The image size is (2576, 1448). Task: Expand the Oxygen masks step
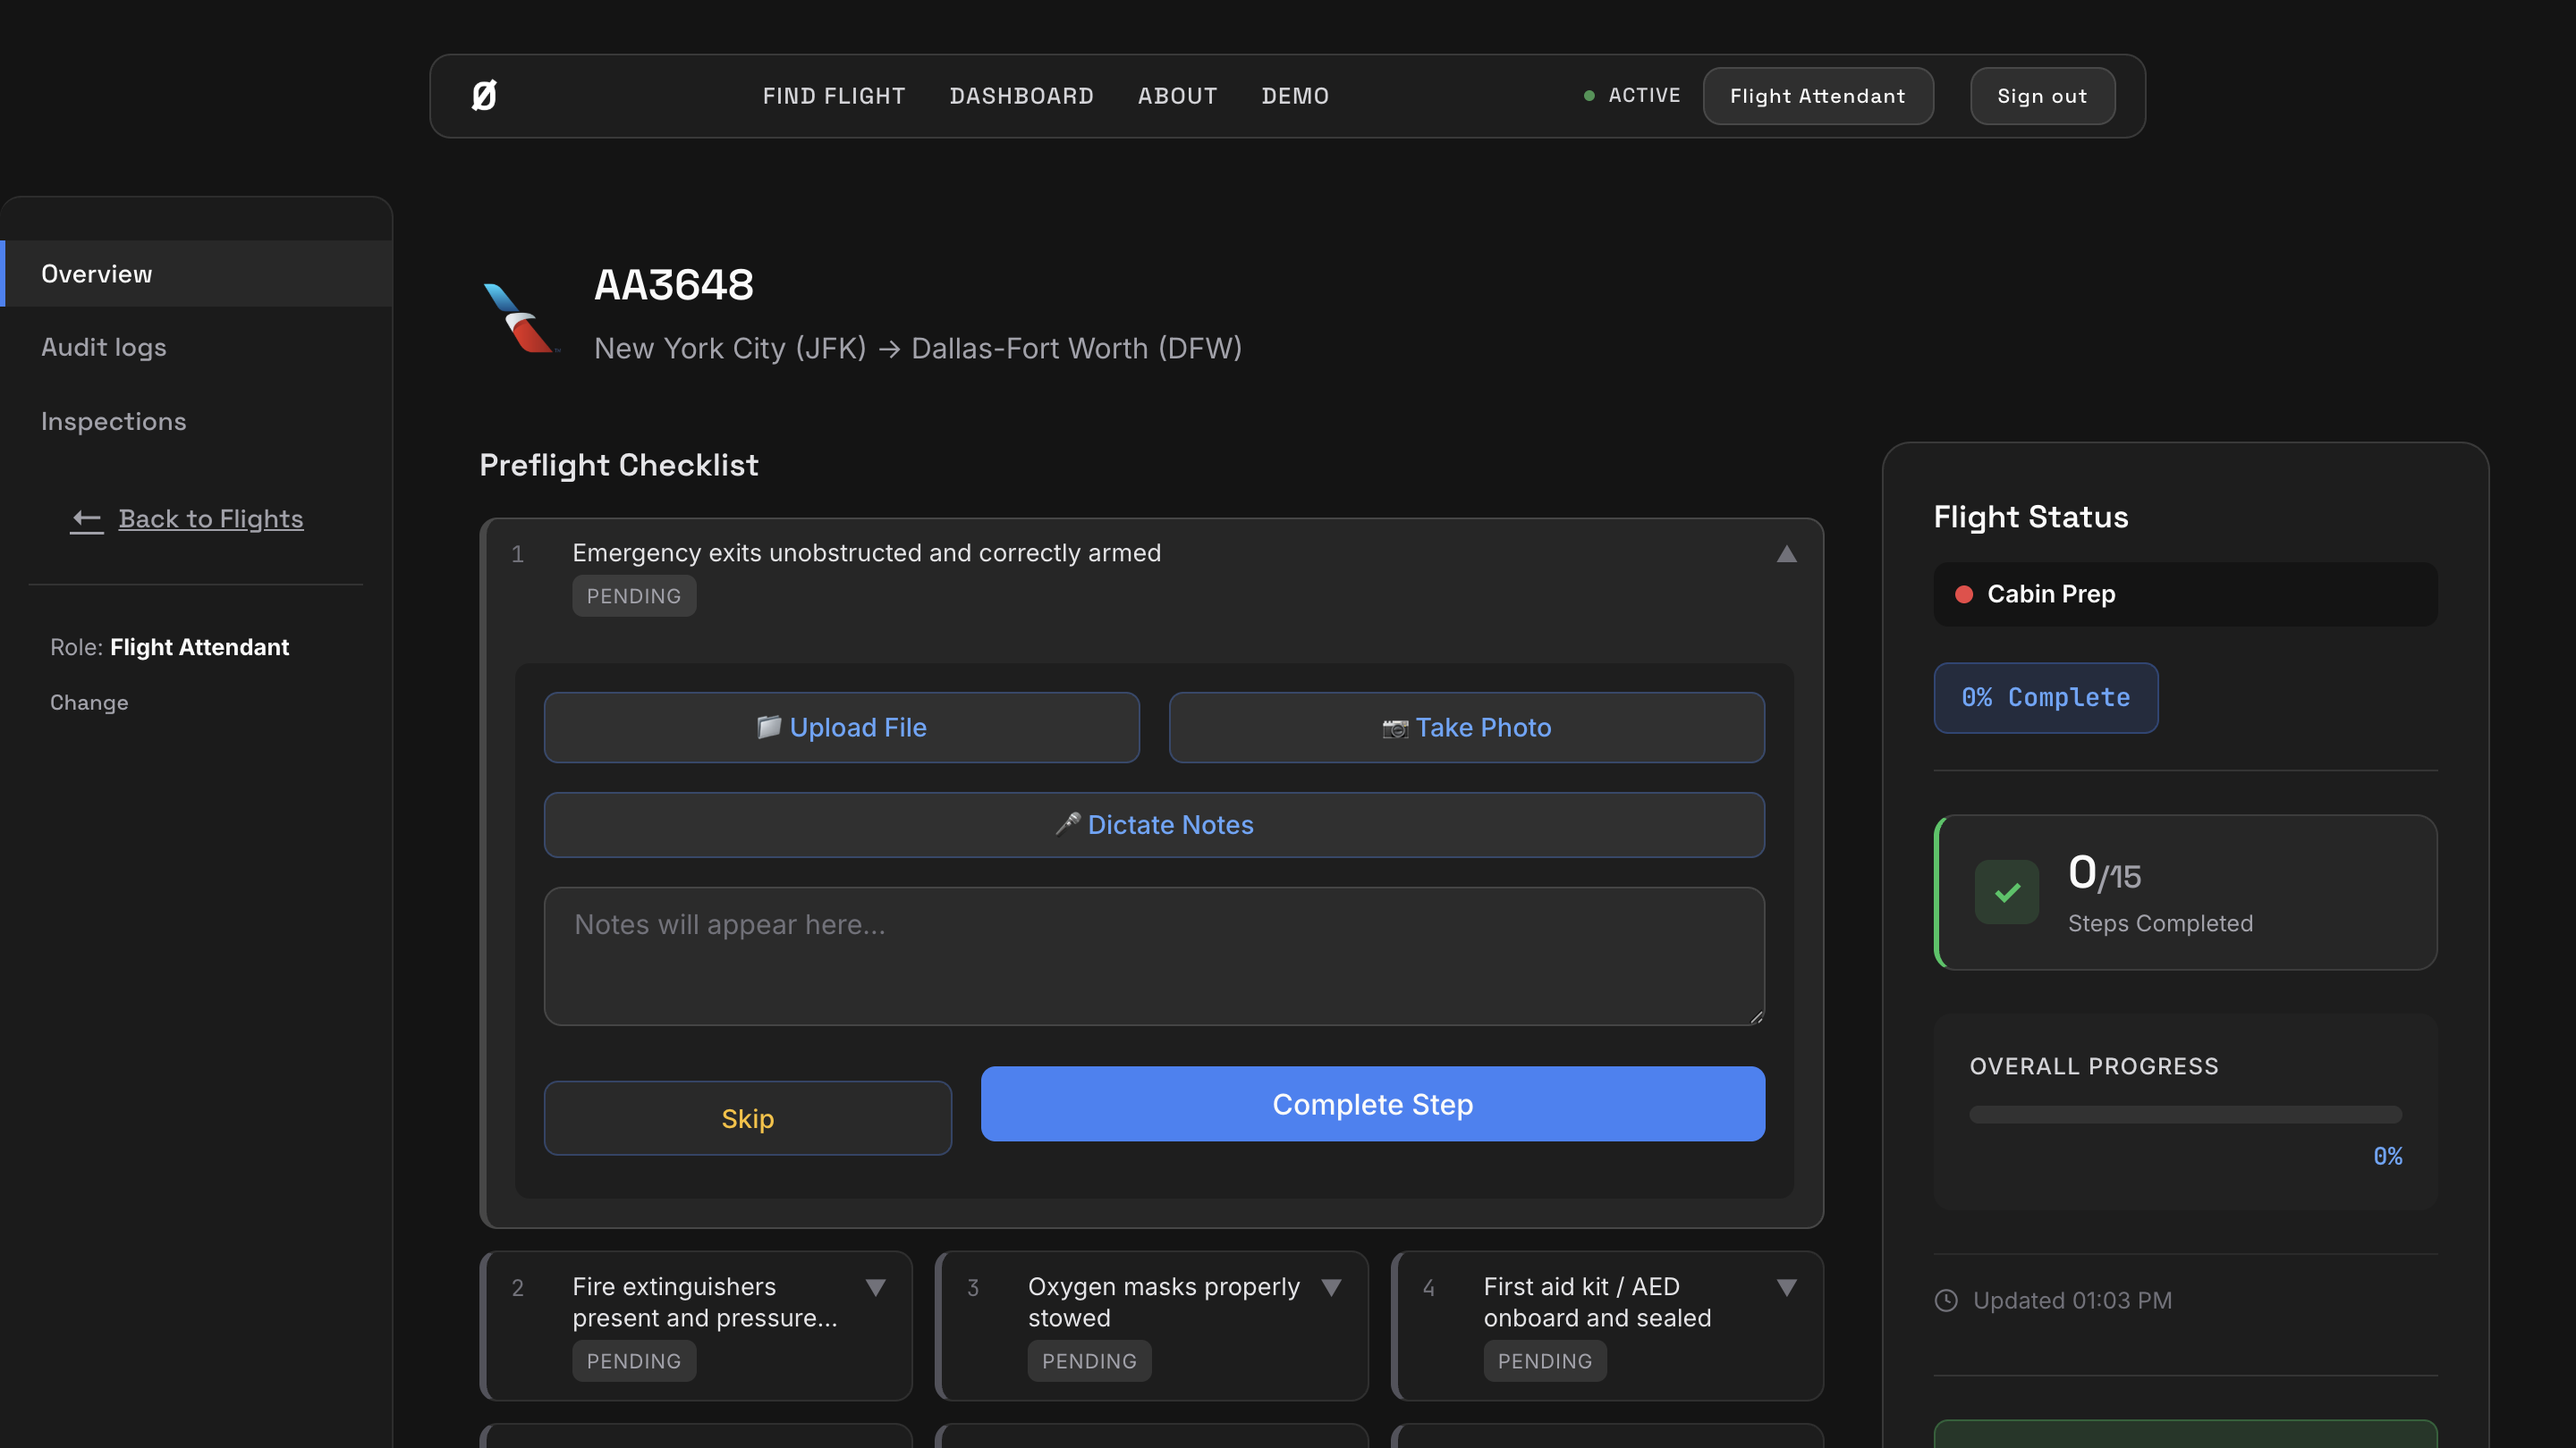click(1331, 1287)
